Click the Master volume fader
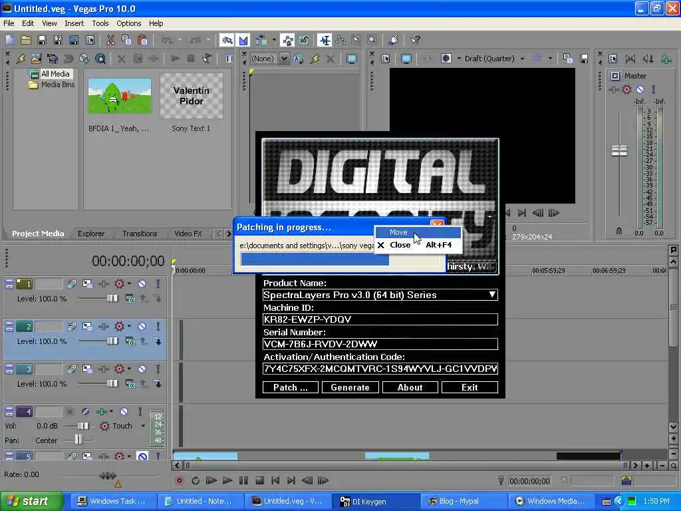The height and width of the screenshot is (511, 681). click(x=619, y=151)
